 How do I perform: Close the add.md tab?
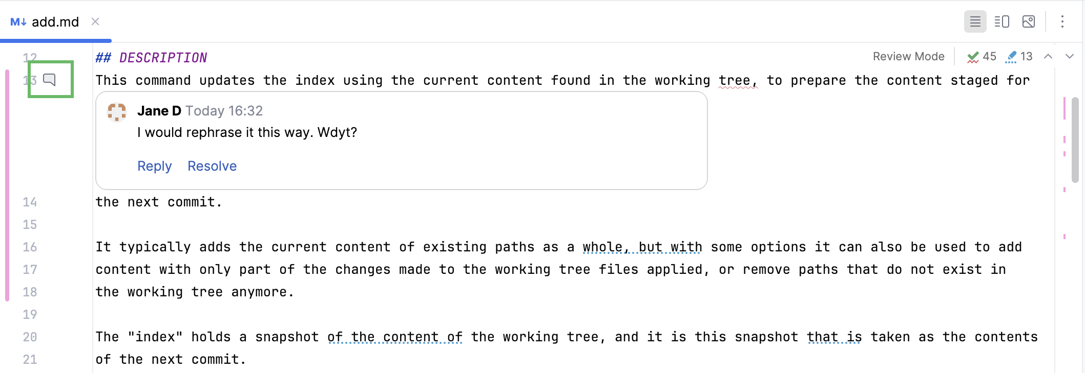coord(95,21)
